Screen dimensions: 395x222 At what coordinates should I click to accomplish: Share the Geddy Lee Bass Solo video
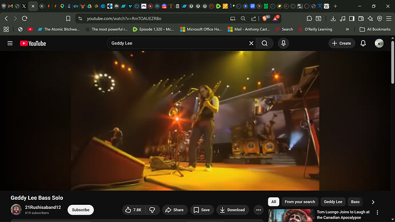(175, 209)
